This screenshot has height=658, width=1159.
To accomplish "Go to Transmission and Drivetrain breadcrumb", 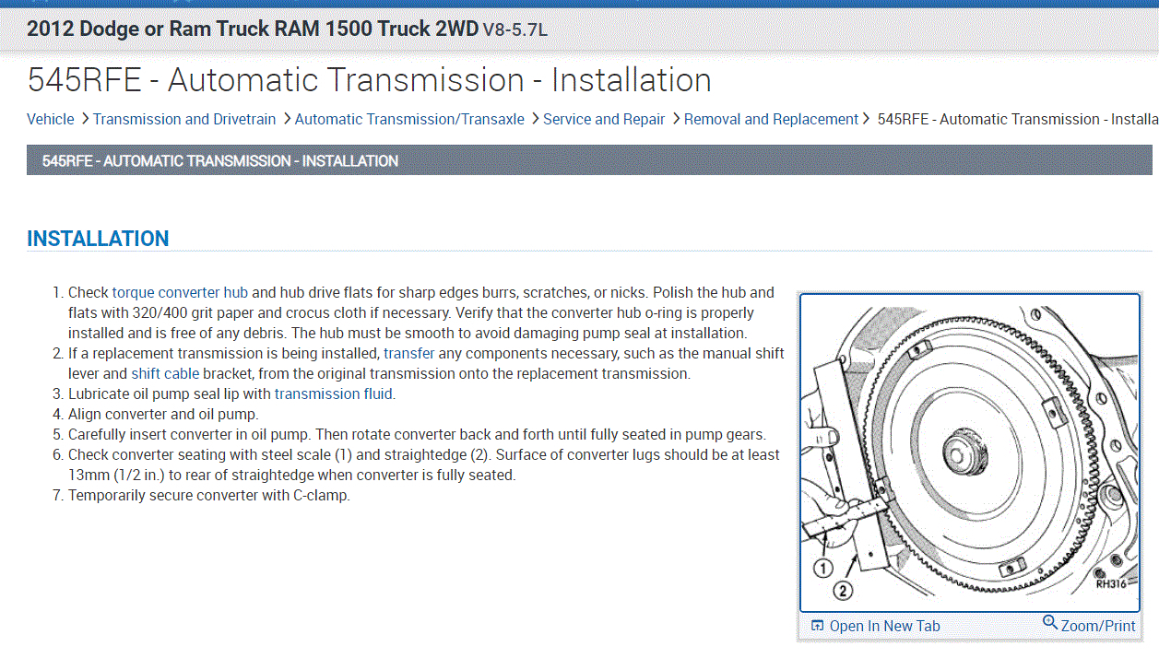I will click(184, 119).
